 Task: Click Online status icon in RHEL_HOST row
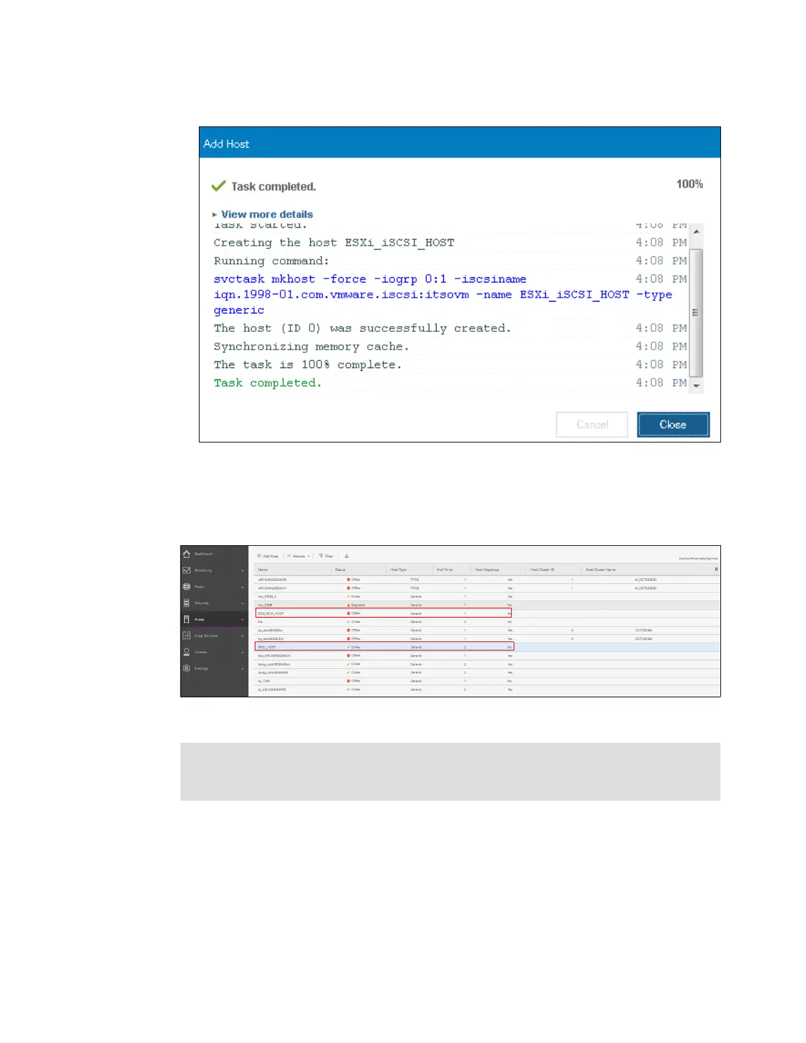[x=349, y=647]
